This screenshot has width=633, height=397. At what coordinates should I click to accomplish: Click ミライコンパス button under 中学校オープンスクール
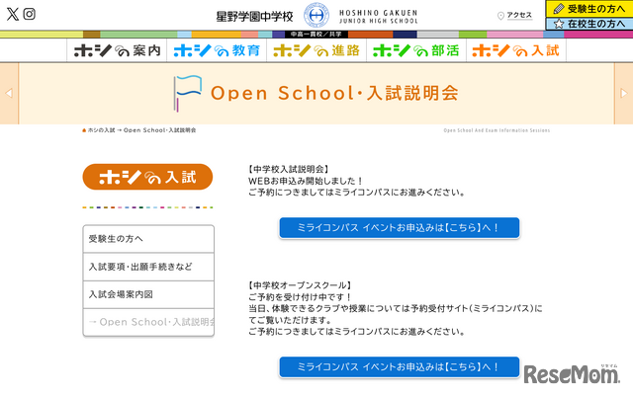(400, 366)
